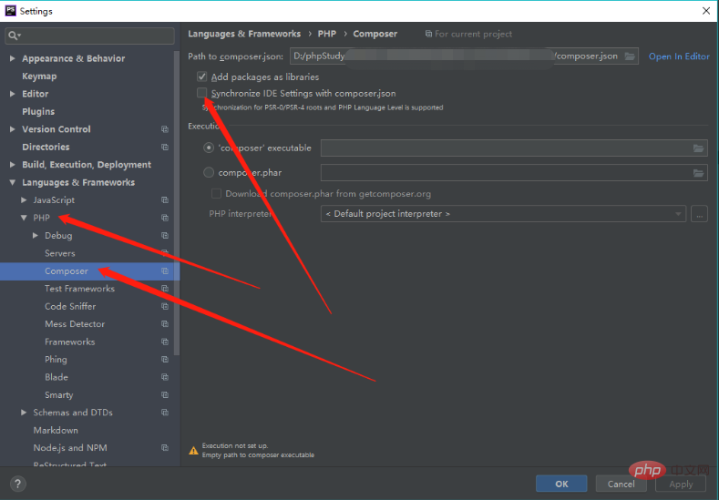This screenshot has width=719, height=500.
Task: Open help with the question mark button
Action: [x=17, y=484]
